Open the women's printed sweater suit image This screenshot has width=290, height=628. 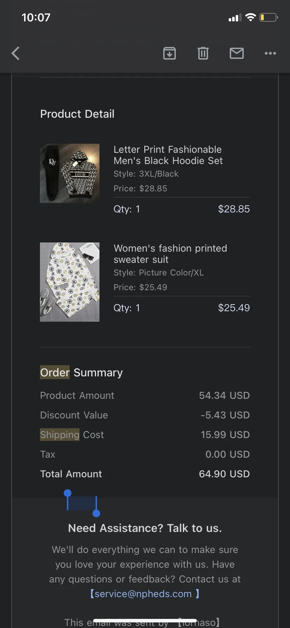[70, 282]
